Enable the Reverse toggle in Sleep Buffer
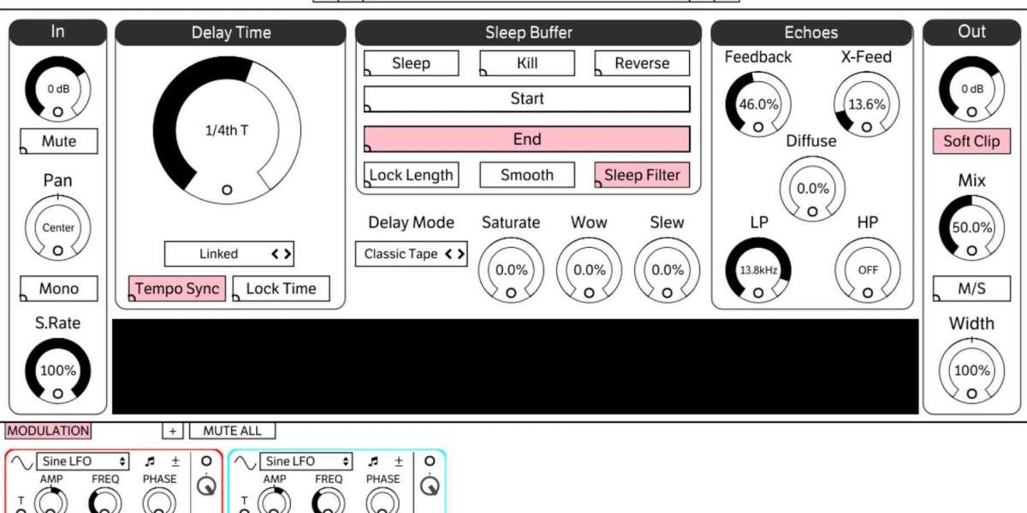This screenshot has height=513, width=1027. [x=642, y=63]
